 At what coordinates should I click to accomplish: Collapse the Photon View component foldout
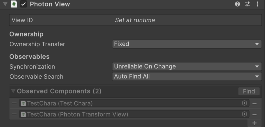click(x=5, y=4)
